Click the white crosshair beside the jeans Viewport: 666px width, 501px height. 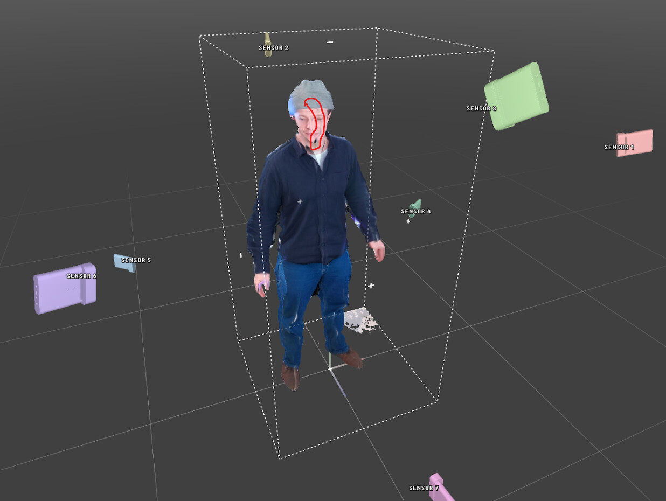(371, 286)
